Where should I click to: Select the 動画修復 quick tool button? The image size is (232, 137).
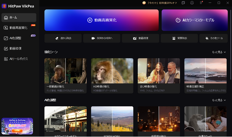140,38
